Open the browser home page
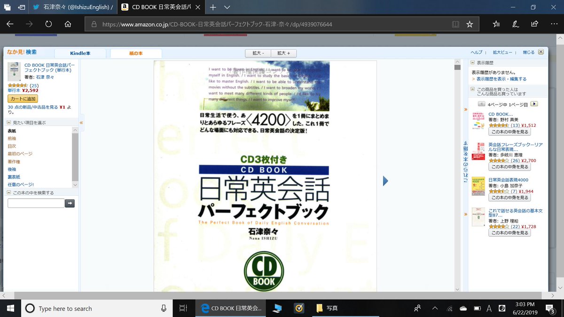 coord(68,24)
